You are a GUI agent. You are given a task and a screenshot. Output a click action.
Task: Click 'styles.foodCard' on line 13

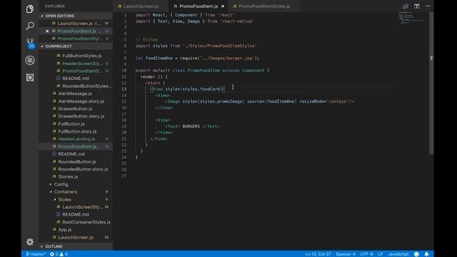point(201,89)
